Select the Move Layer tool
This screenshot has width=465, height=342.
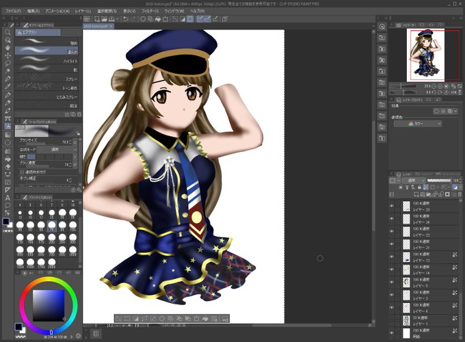coord(8,55)
